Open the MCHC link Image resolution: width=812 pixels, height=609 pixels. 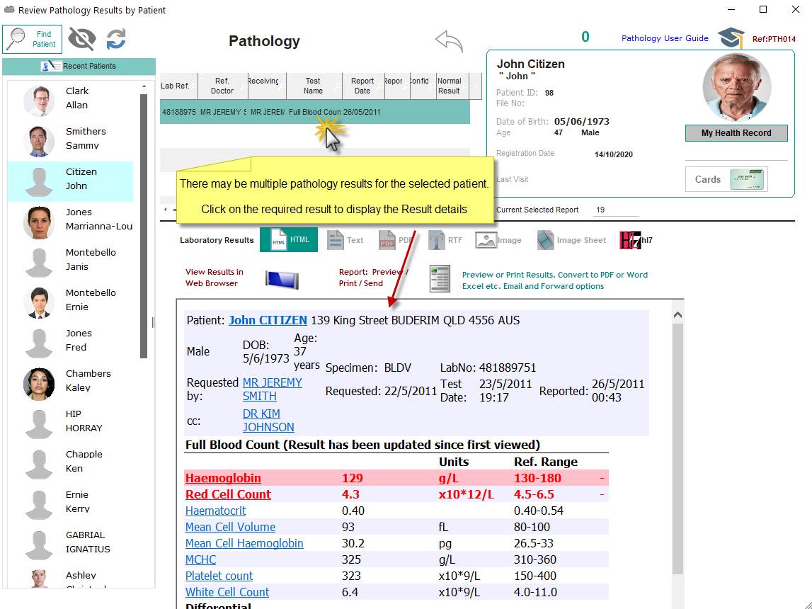click(x=201, y=560)
